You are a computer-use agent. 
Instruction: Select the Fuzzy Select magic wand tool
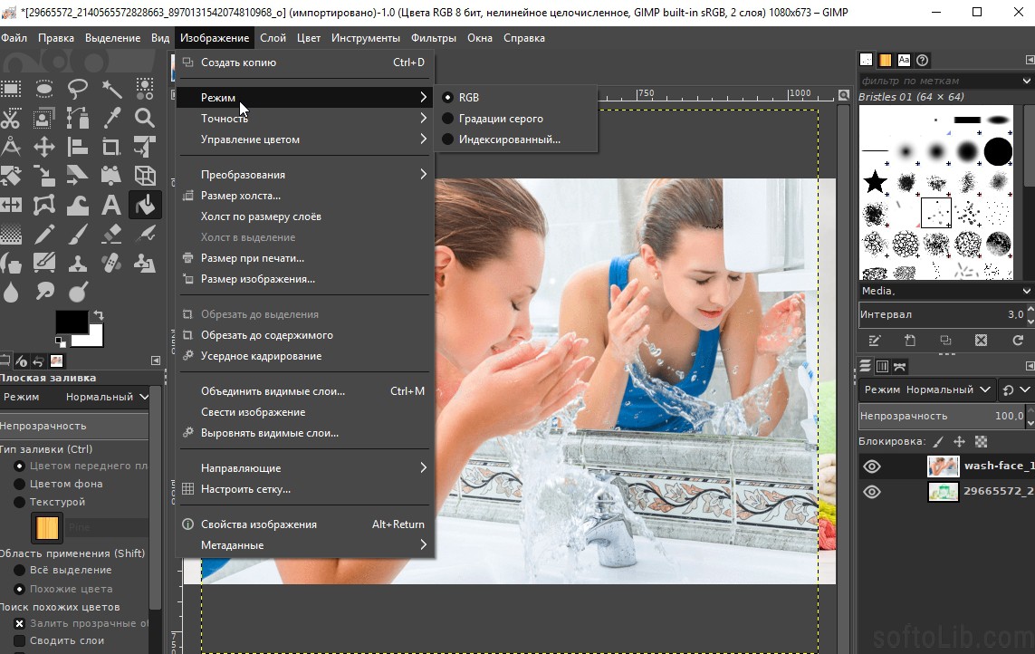tap(111, 89)
